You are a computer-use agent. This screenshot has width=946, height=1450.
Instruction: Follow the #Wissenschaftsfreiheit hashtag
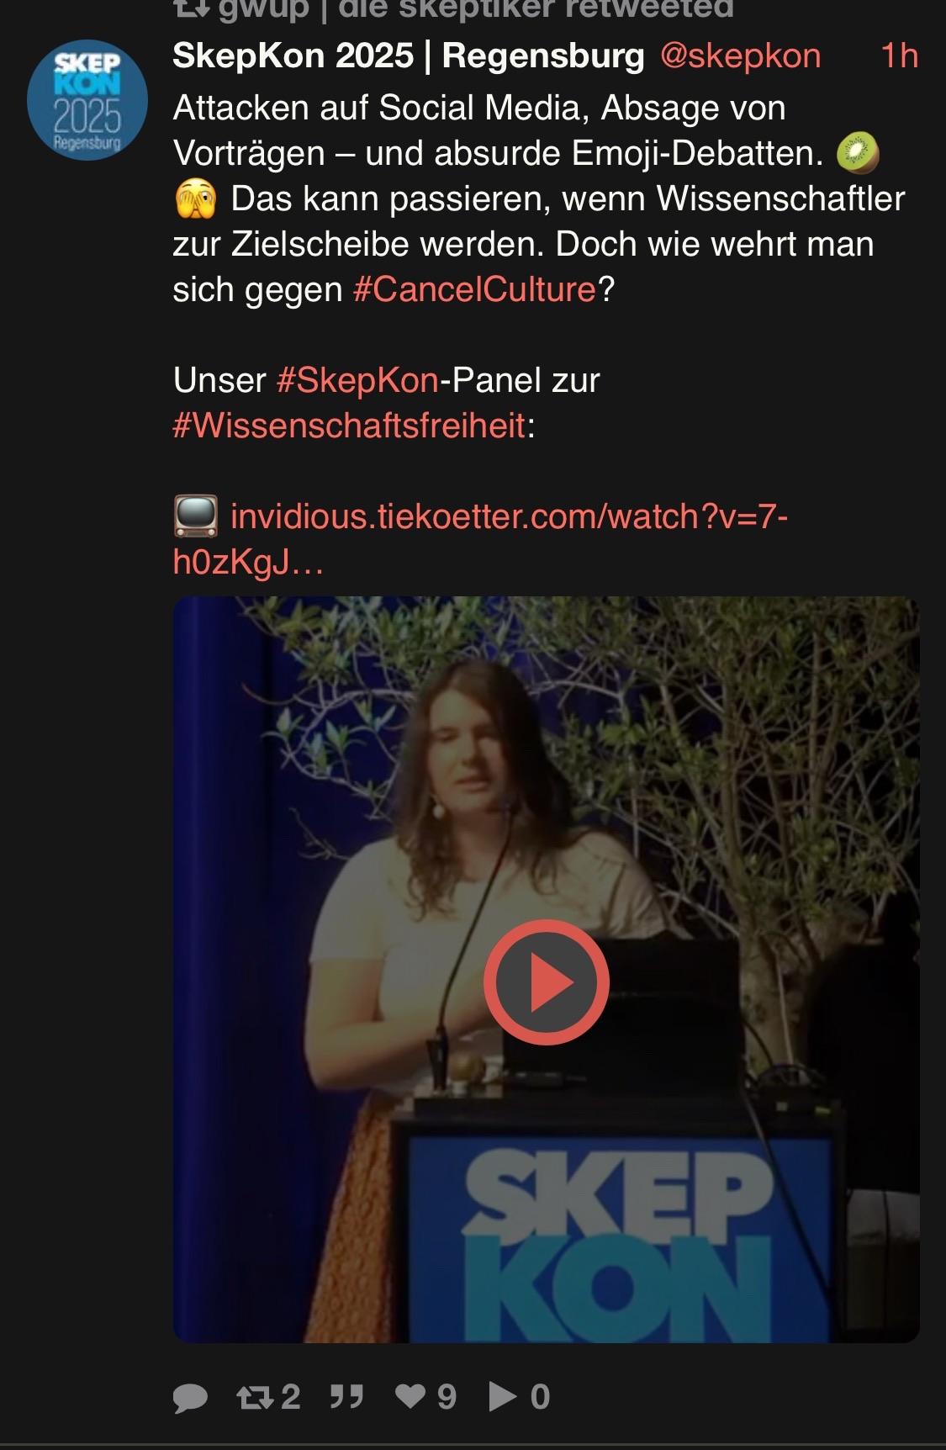(x=349, y=426)
